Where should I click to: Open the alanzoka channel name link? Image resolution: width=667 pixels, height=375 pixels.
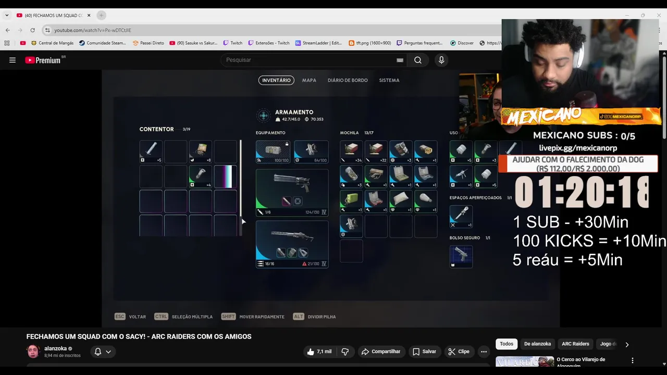coord(55,348)
